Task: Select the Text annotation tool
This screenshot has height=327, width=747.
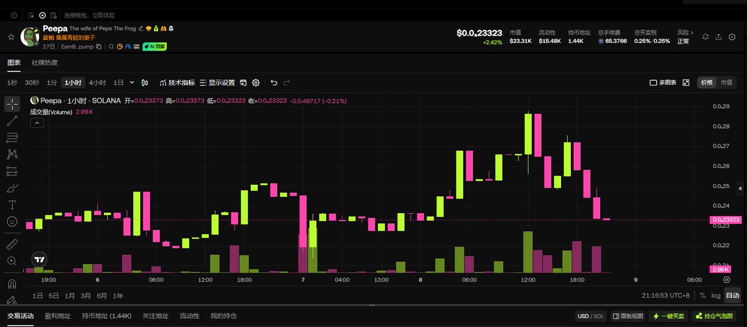Action: tap(12, 204)
